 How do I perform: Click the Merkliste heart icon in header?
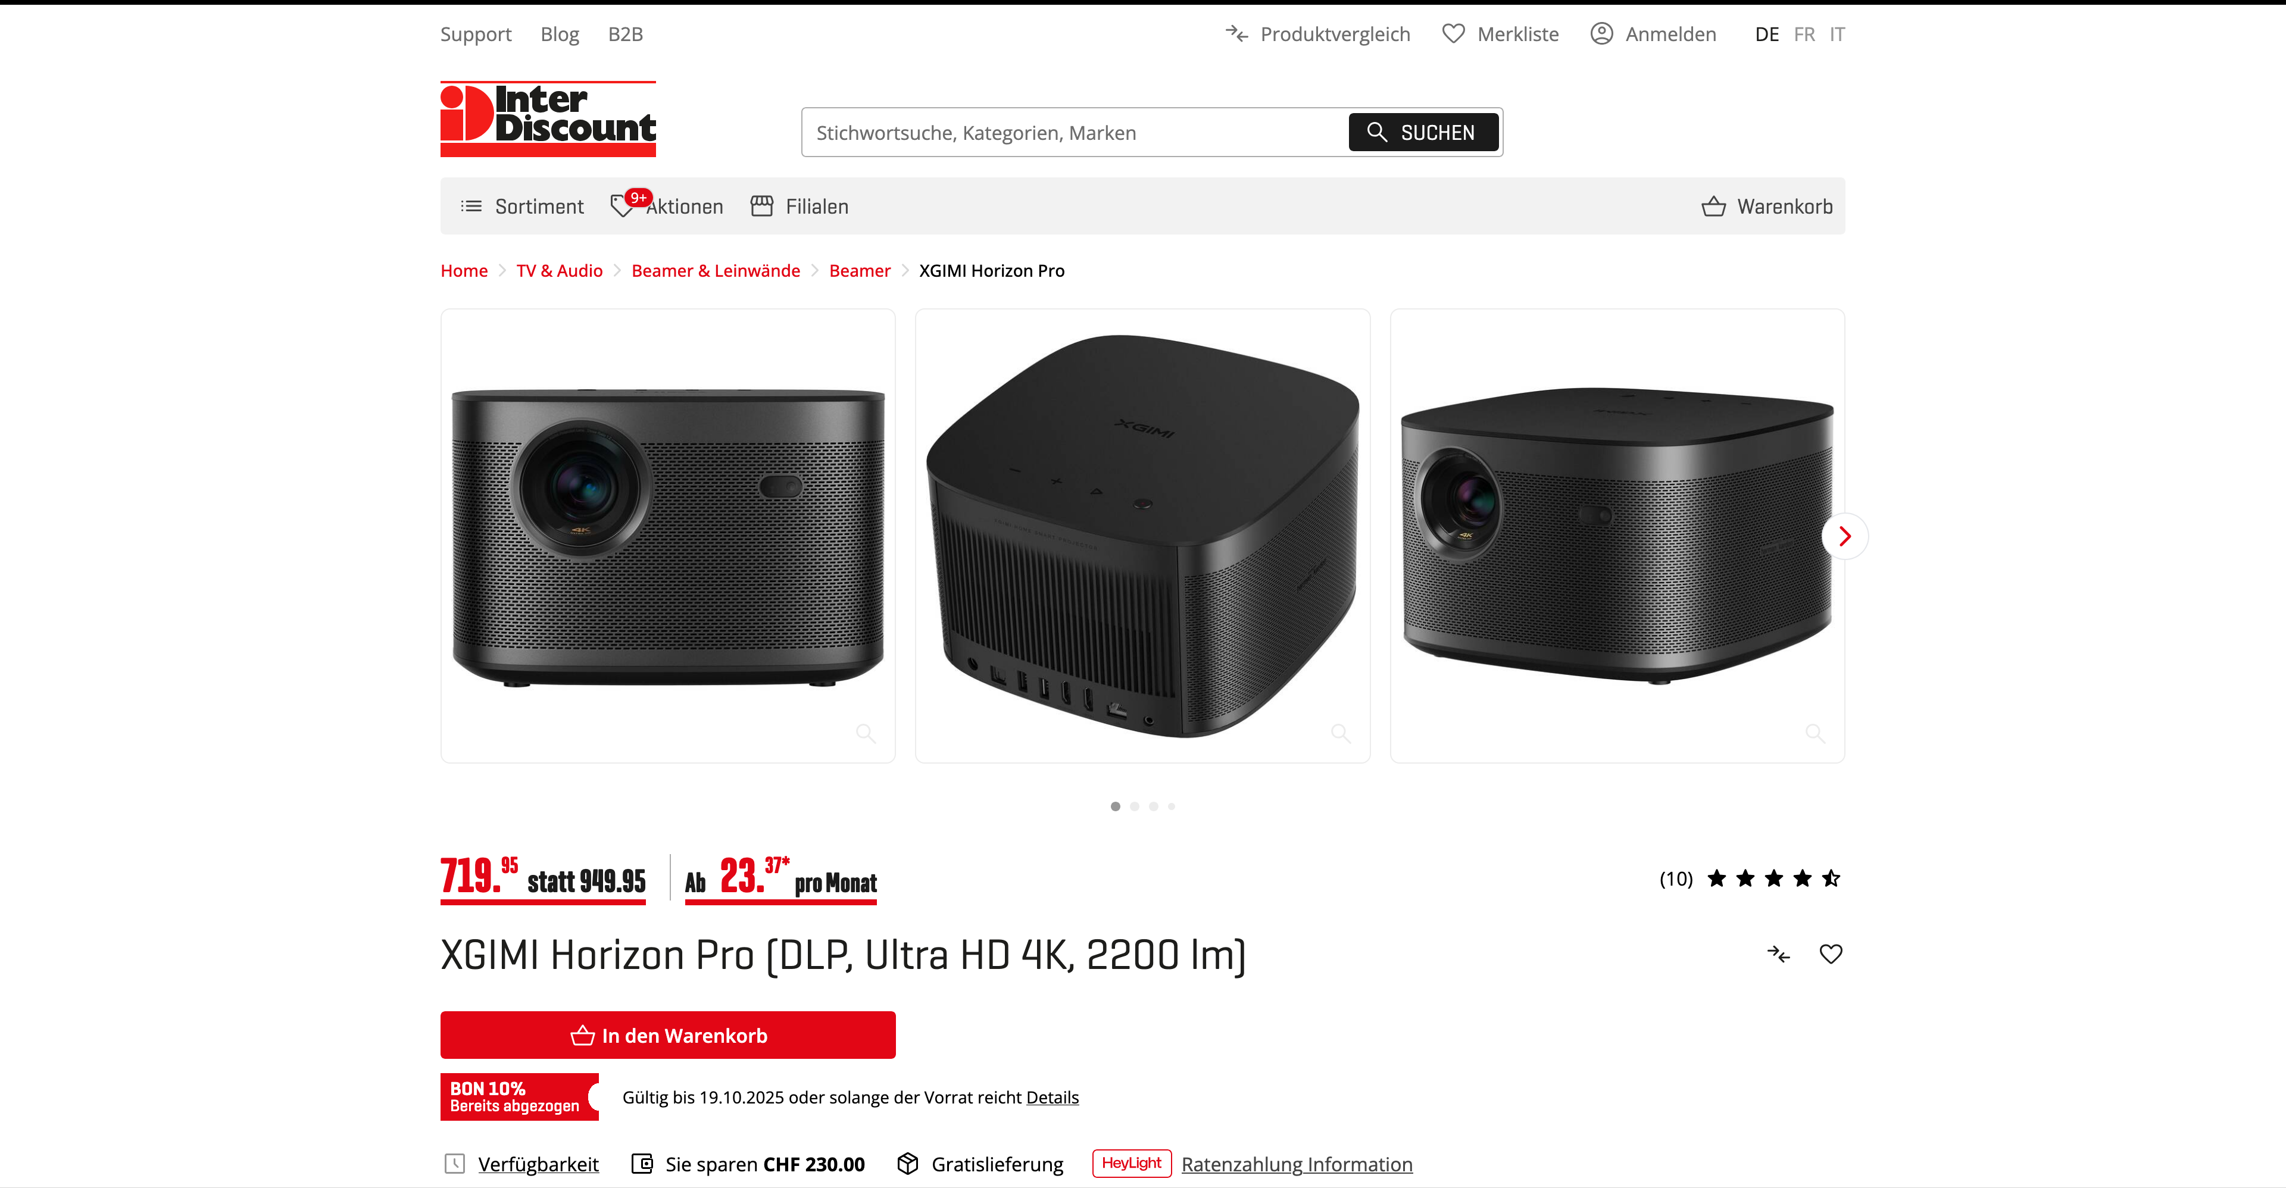tap(1453, 34)
